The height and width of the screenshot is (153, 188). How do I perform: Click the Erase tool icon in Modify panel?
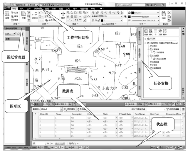tap(85, 20)
